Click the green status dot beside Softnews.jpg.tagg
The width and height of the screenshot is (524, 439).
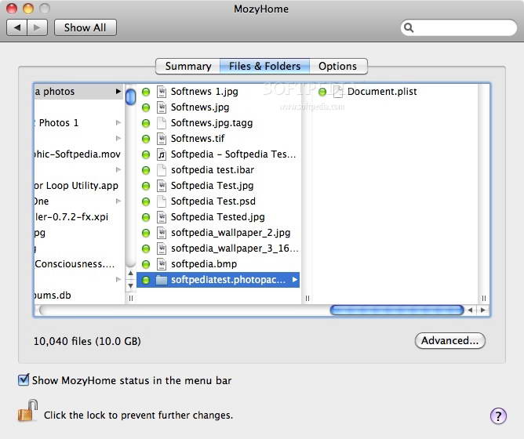[x=146, y=123]
